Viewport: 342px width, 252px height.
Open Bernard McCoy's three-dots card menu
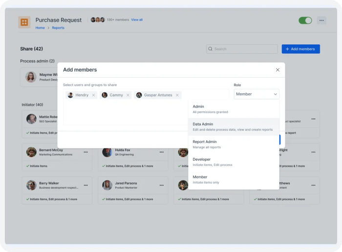(x=85, y=152)
